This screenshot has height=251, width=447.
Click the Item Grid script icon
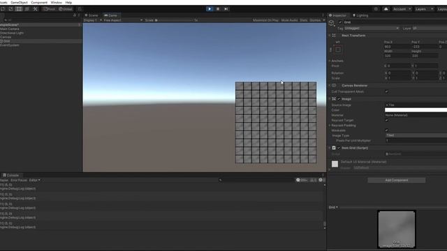[x=334, y=148]
